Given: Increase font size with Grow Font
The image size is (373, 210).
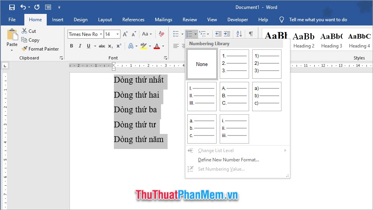Looking at the screenshot, I should 125,34.
